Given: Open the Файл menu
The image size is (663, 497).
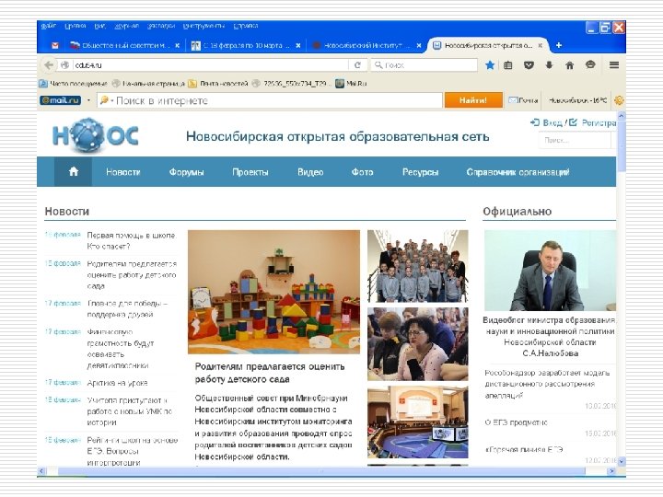Looking at the screenshot, I should coord(49,26).
